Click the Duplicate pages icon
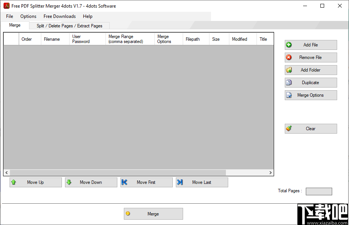The height and width of the screenshot is (225, 349). coord(289,83)
